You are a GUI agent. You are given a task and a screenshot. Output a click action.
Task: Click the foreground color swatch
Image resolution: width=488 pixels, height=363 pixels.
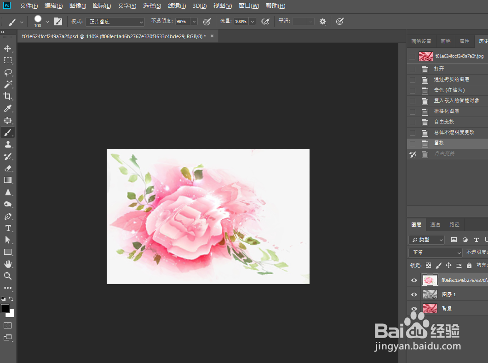pos(5,308)
